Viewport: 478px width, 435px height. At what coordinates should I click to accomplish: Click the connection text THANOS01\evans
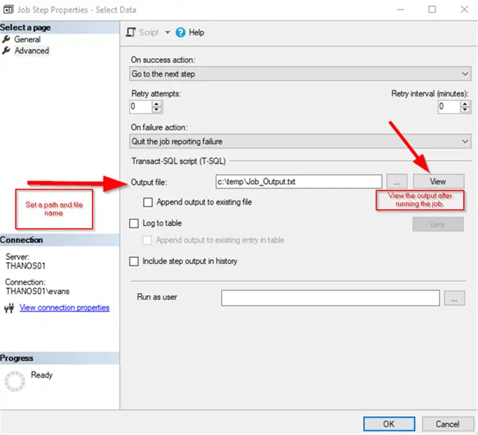point(38,291)
